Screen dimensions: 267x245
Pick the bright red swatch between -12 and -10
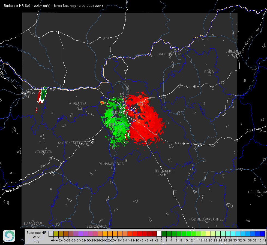(x=134, y=234)
